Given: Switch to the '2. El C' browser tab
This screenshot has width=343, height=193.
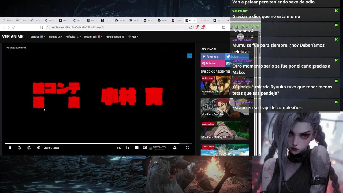Looking at the screenshot, I should [106, 20].
